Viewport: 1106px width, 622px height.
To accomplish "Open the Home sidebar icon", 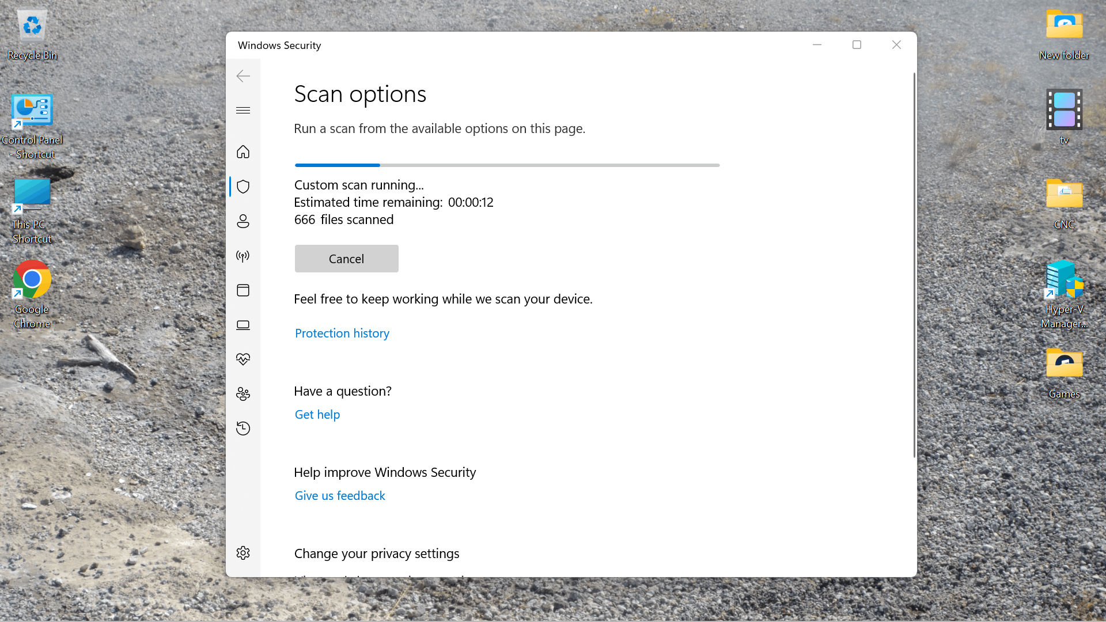I will click(x=243, y=151).
